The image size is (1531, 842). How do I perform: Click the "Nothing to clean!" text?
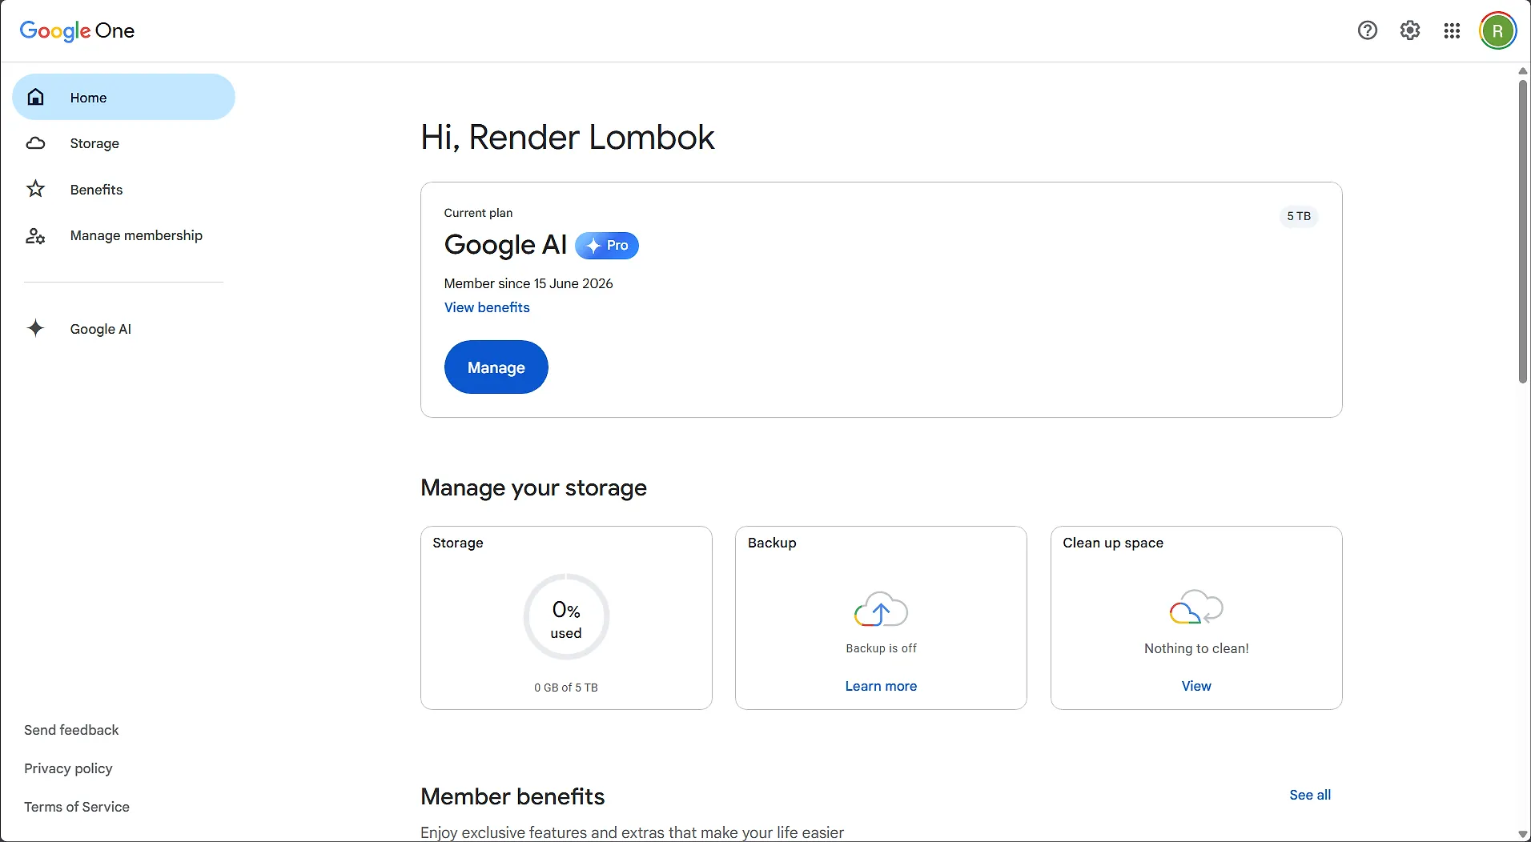coord(1196,648)
